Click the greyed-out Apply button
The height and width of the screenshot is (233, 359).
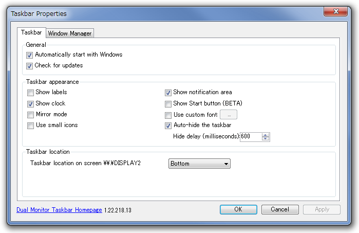tap(322, 209)
